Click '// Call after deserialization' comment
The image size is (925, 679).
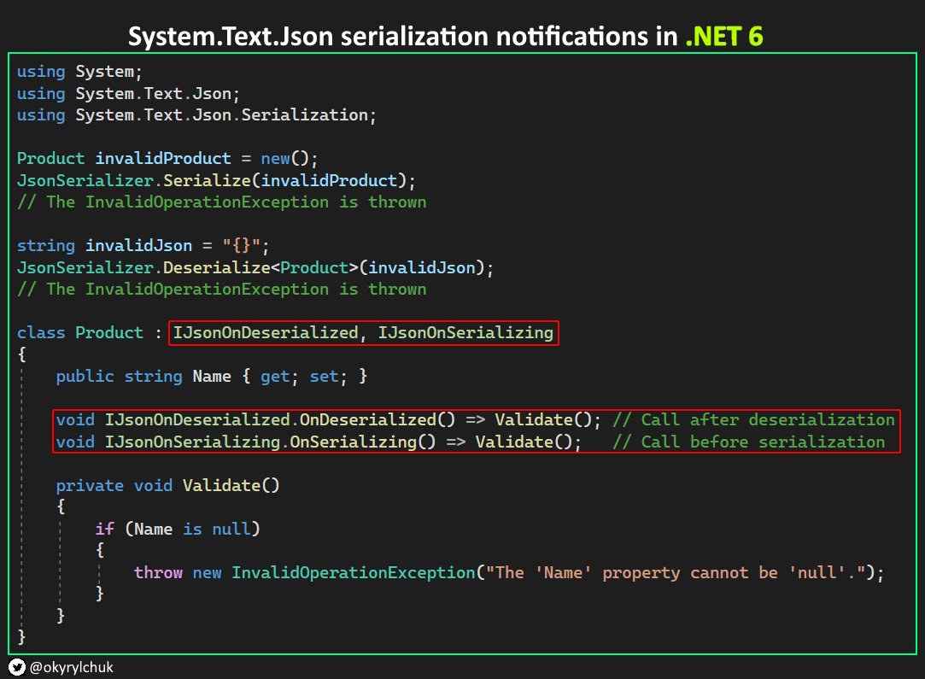(754, 420)
